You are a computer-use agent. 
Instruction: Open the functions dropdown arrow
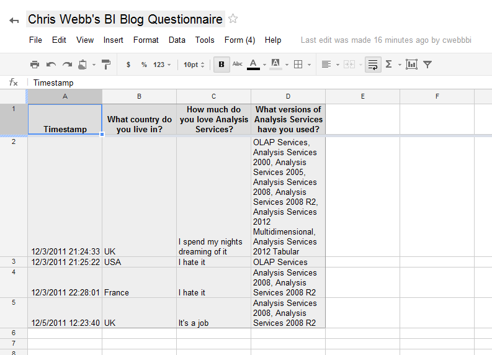pos(400,65)
